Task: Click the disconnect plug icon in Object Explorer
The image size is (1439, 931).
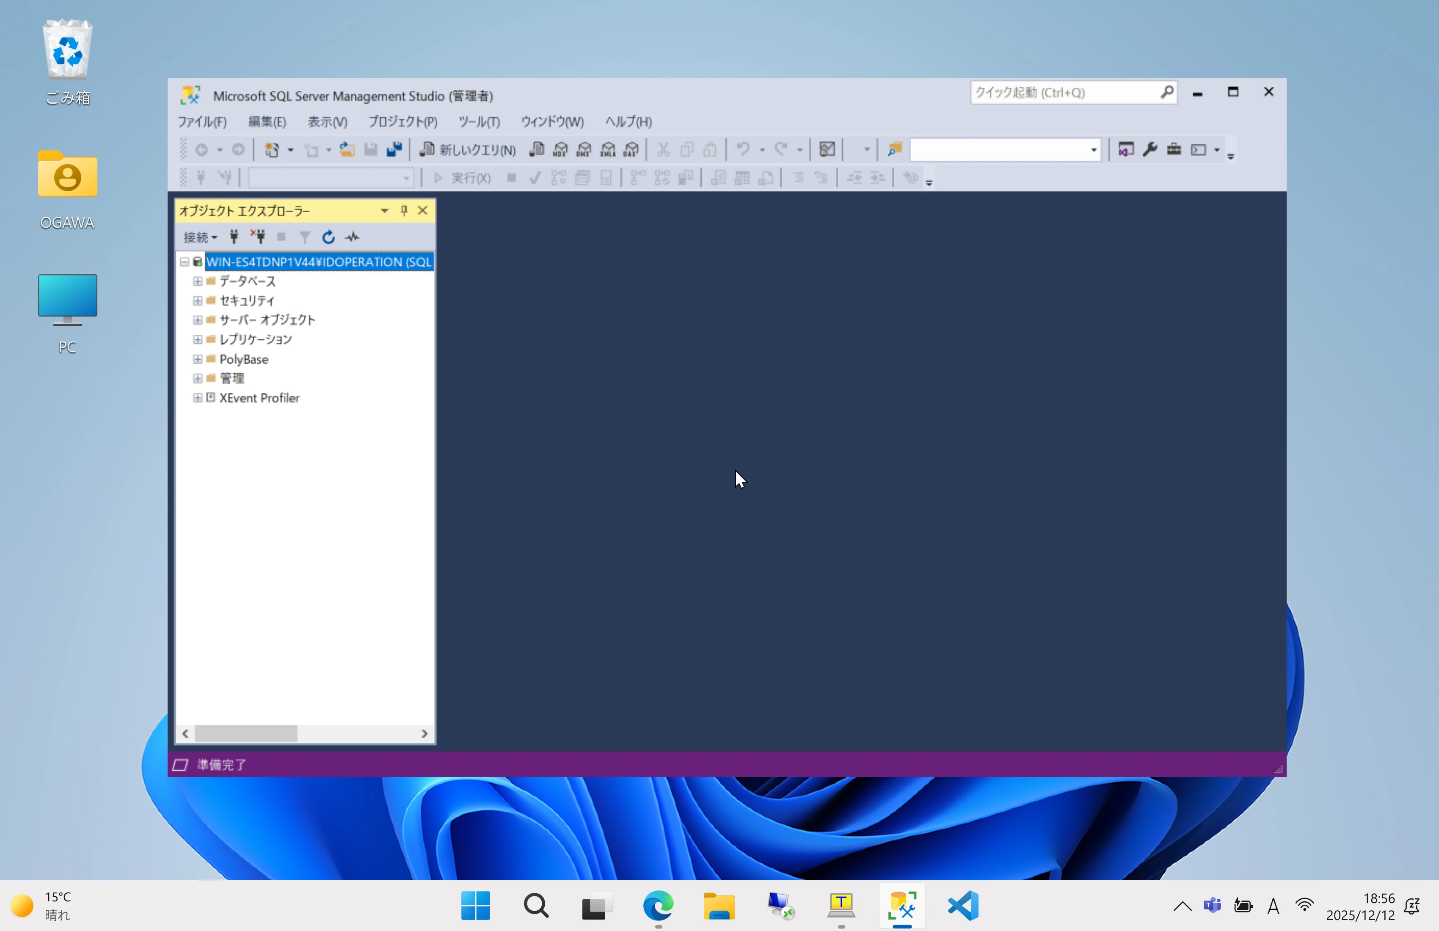Action: 258,237
